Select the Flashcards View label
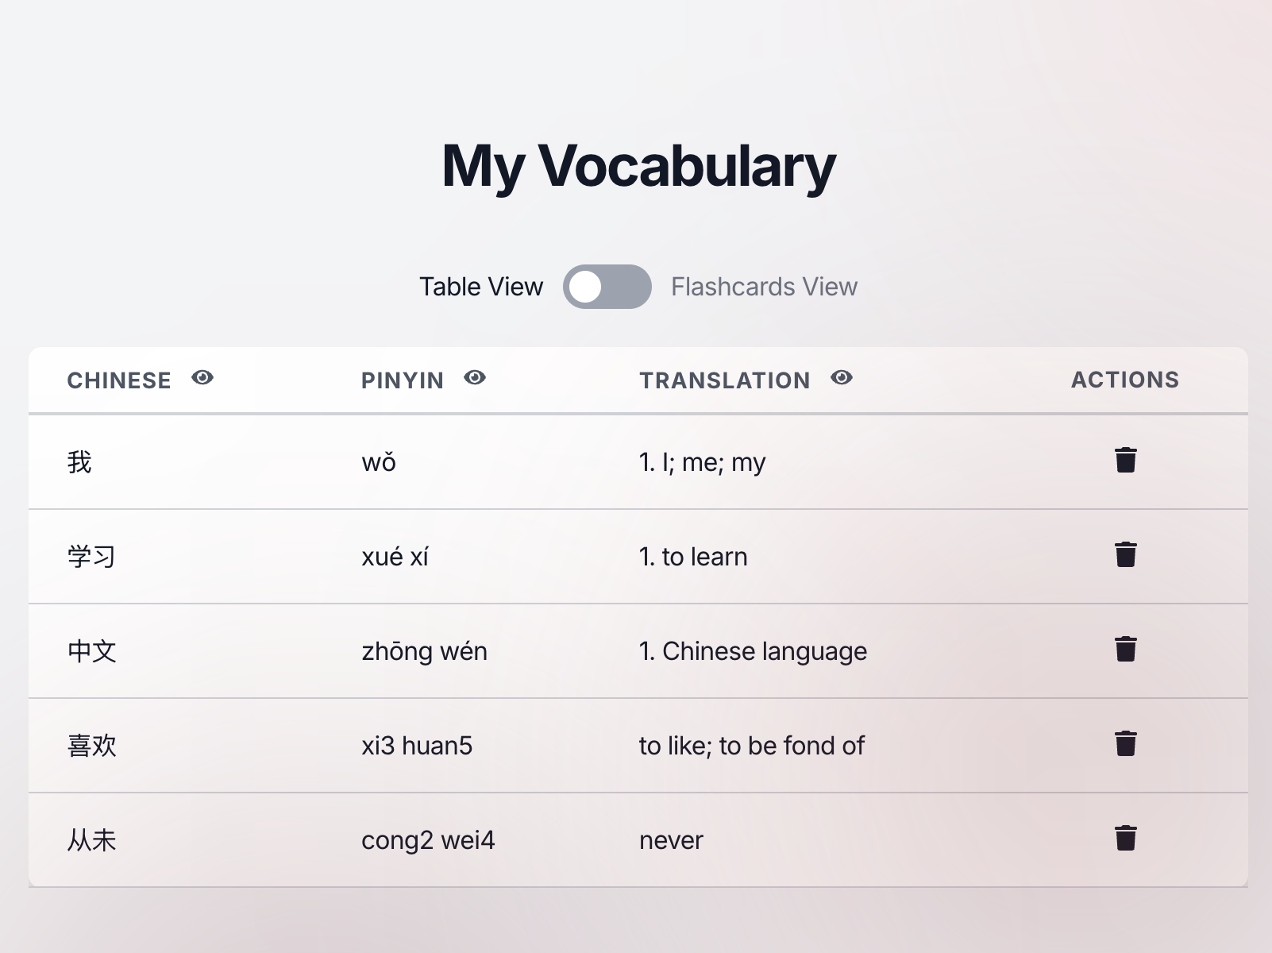Screen dimensions: 1272x953 point(764,287)
